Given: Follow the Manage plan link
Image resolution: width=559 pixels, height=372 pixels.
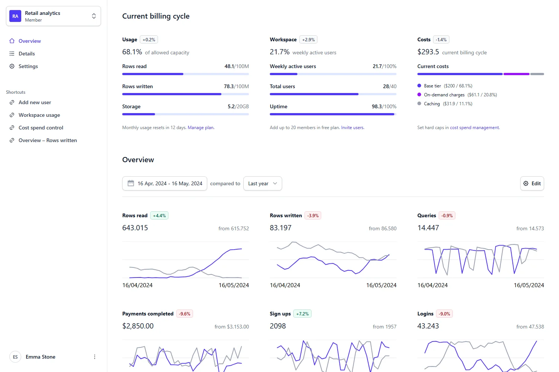Looking at the screenshot, I should click(x=201, y=128).
